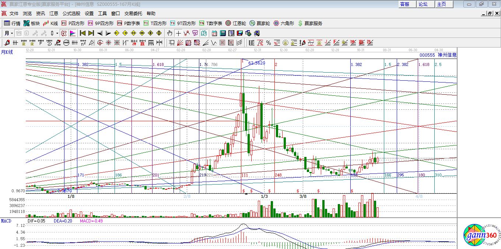
Task: Jump to first bar with skip-back arrow
Action: point(83,33)
